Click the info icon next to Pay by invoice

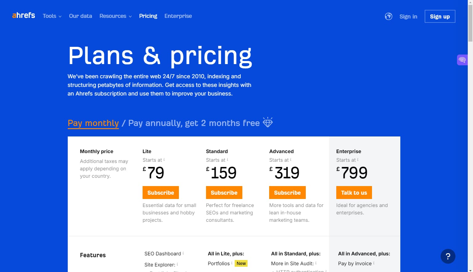(x=374, y=263)
